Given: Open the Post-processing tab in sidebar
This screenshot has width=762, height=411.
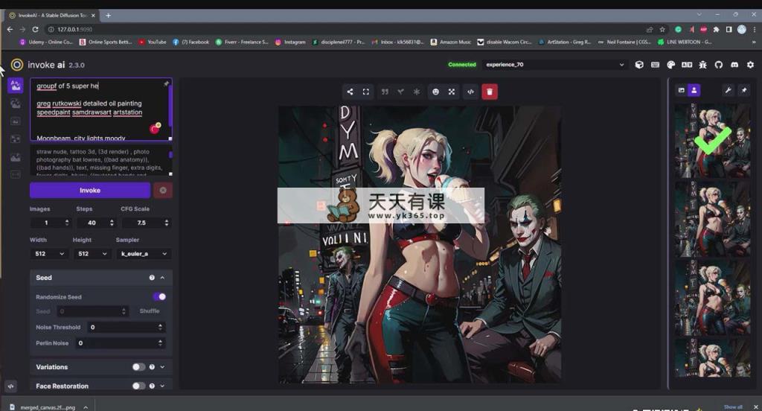Looking at the screenshot, I should pyautogui.click(x=16, y=157).
